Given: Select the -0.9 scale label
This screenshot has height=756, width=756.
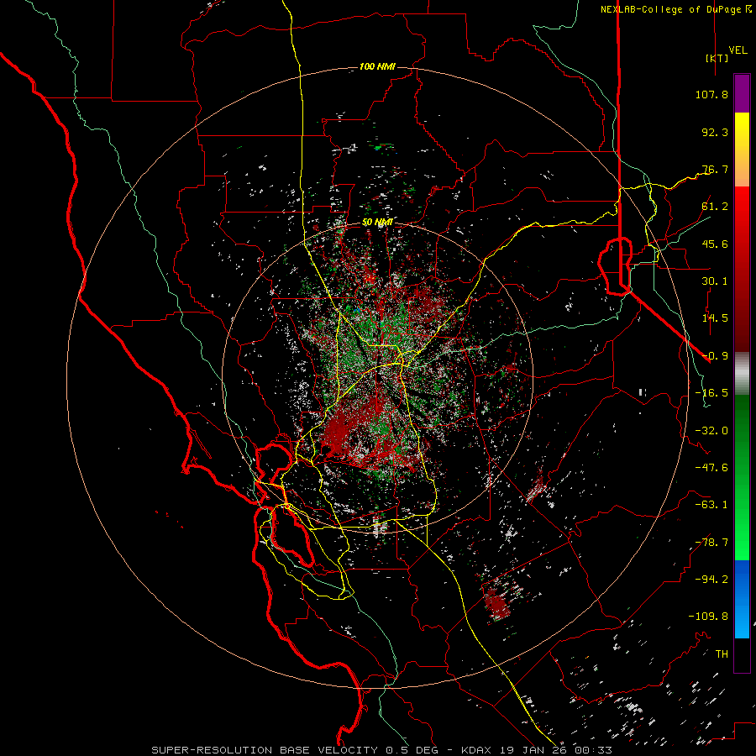Looking at the screenshot, I should [715, 356].
